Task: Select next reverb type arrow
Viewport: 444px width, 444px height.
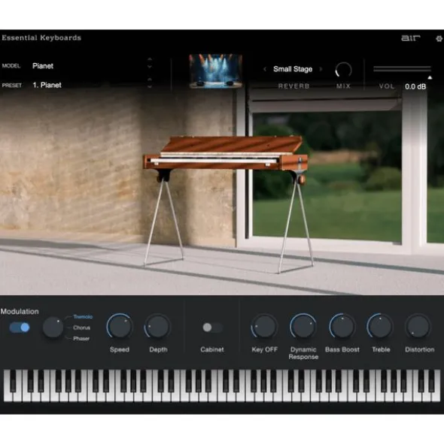Action: [321, 69]
